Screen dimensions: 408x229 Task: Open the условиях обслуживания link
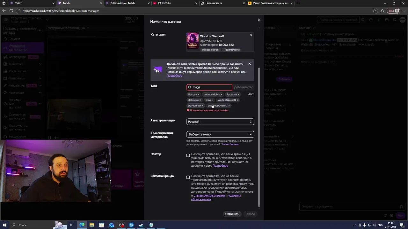tap(216, 198)
